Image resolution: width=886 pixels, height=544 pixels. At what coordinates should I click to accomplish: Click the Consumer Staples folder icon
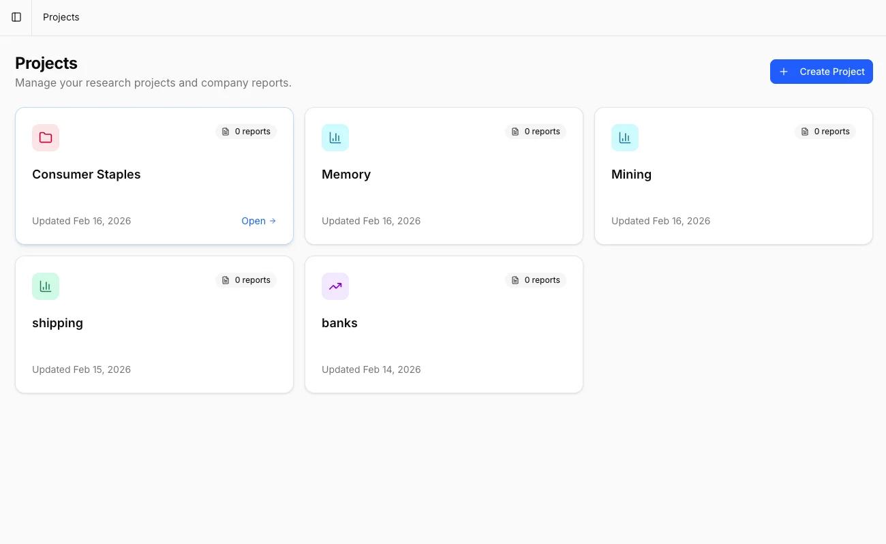point(45,137)
